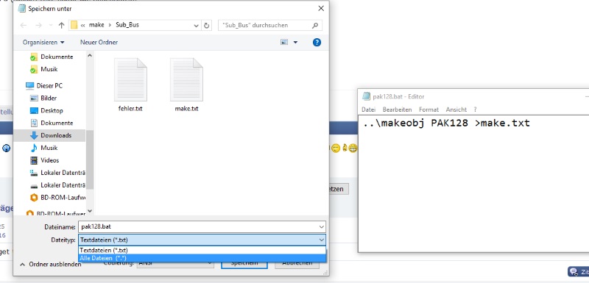Click the back navigation arrow
589x283 pixels.
coord(24,25)
